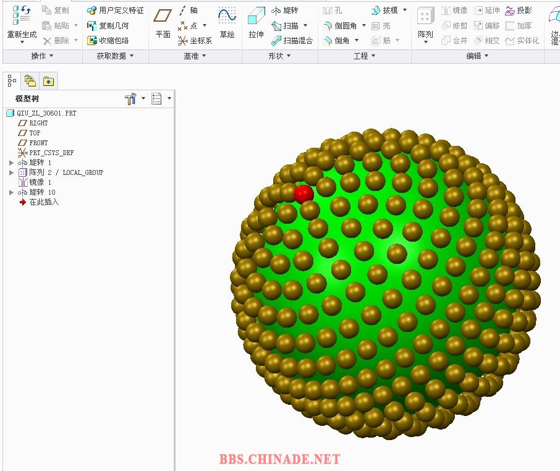Select the Hole (孔) tool
The height and width of the screenshot is (471, 560).
click(x=332, y=11)
